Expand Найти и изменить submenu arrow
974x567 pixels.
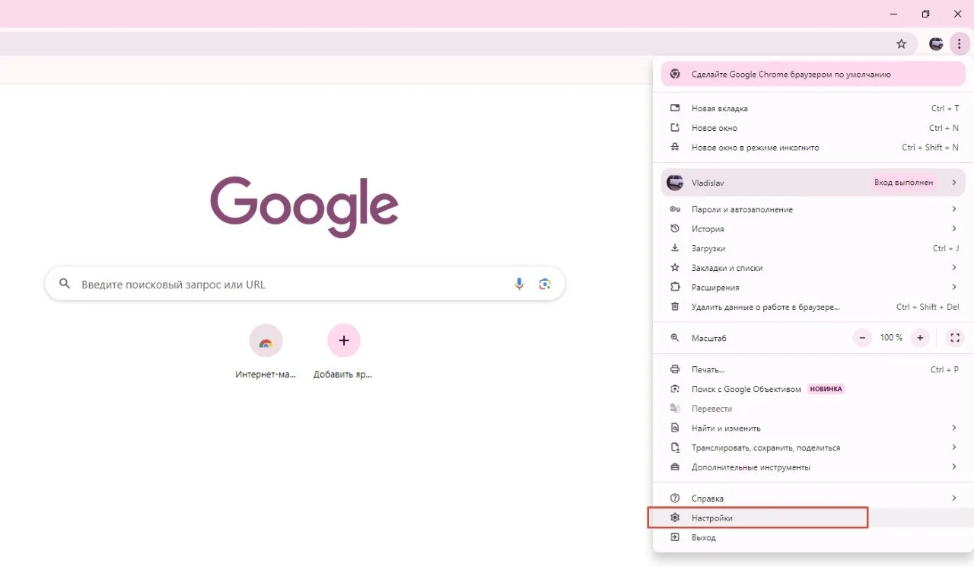click(954, 428)
